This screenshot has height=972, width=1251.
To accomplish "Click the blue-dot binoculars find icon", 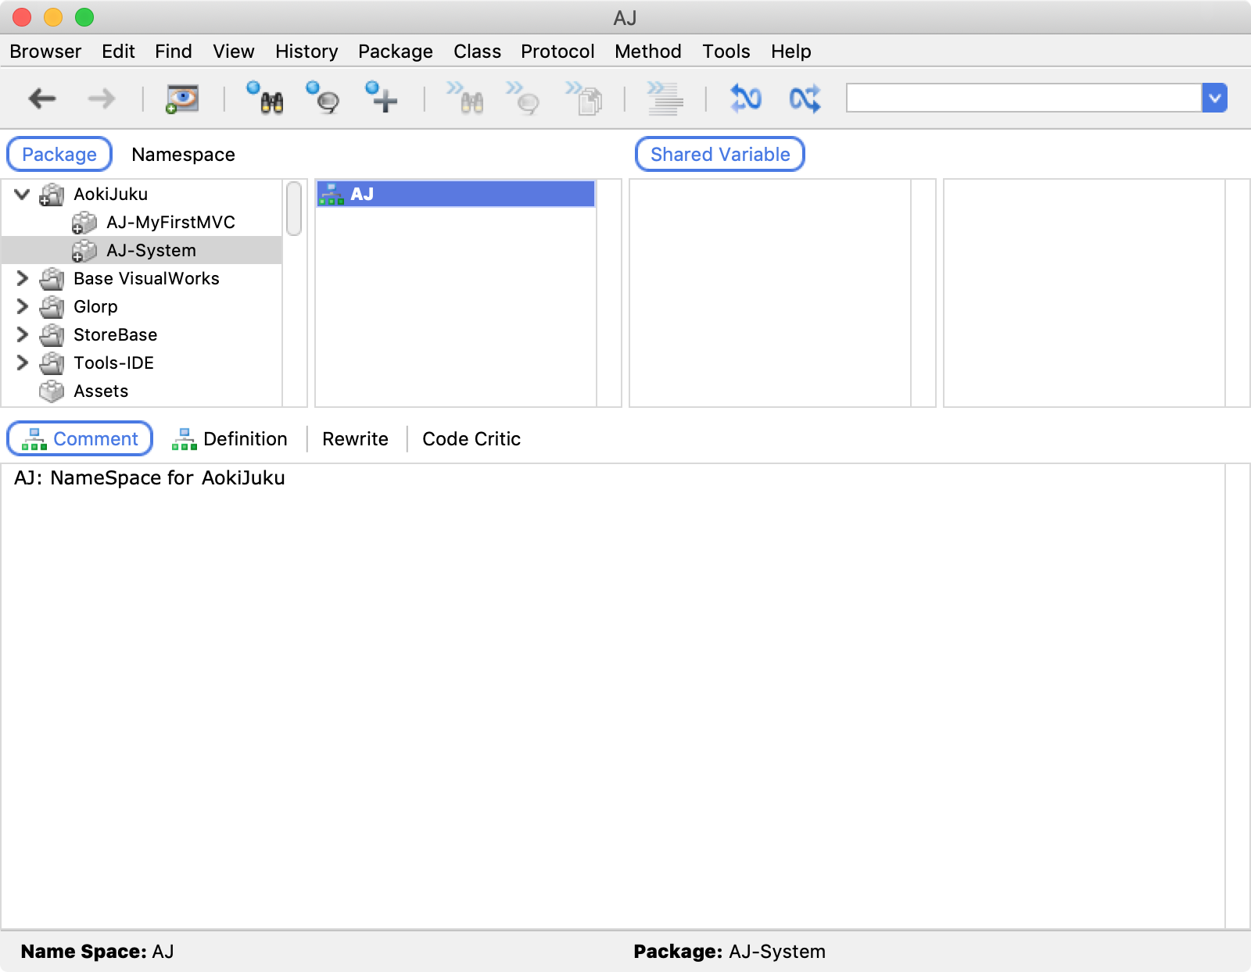I will tap(265, 98).
